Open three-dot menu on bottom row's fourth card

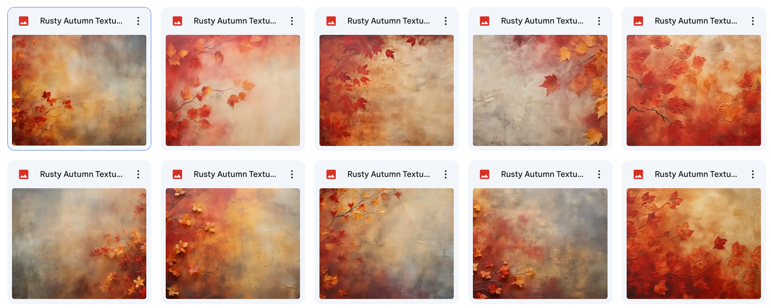[599, 174]
